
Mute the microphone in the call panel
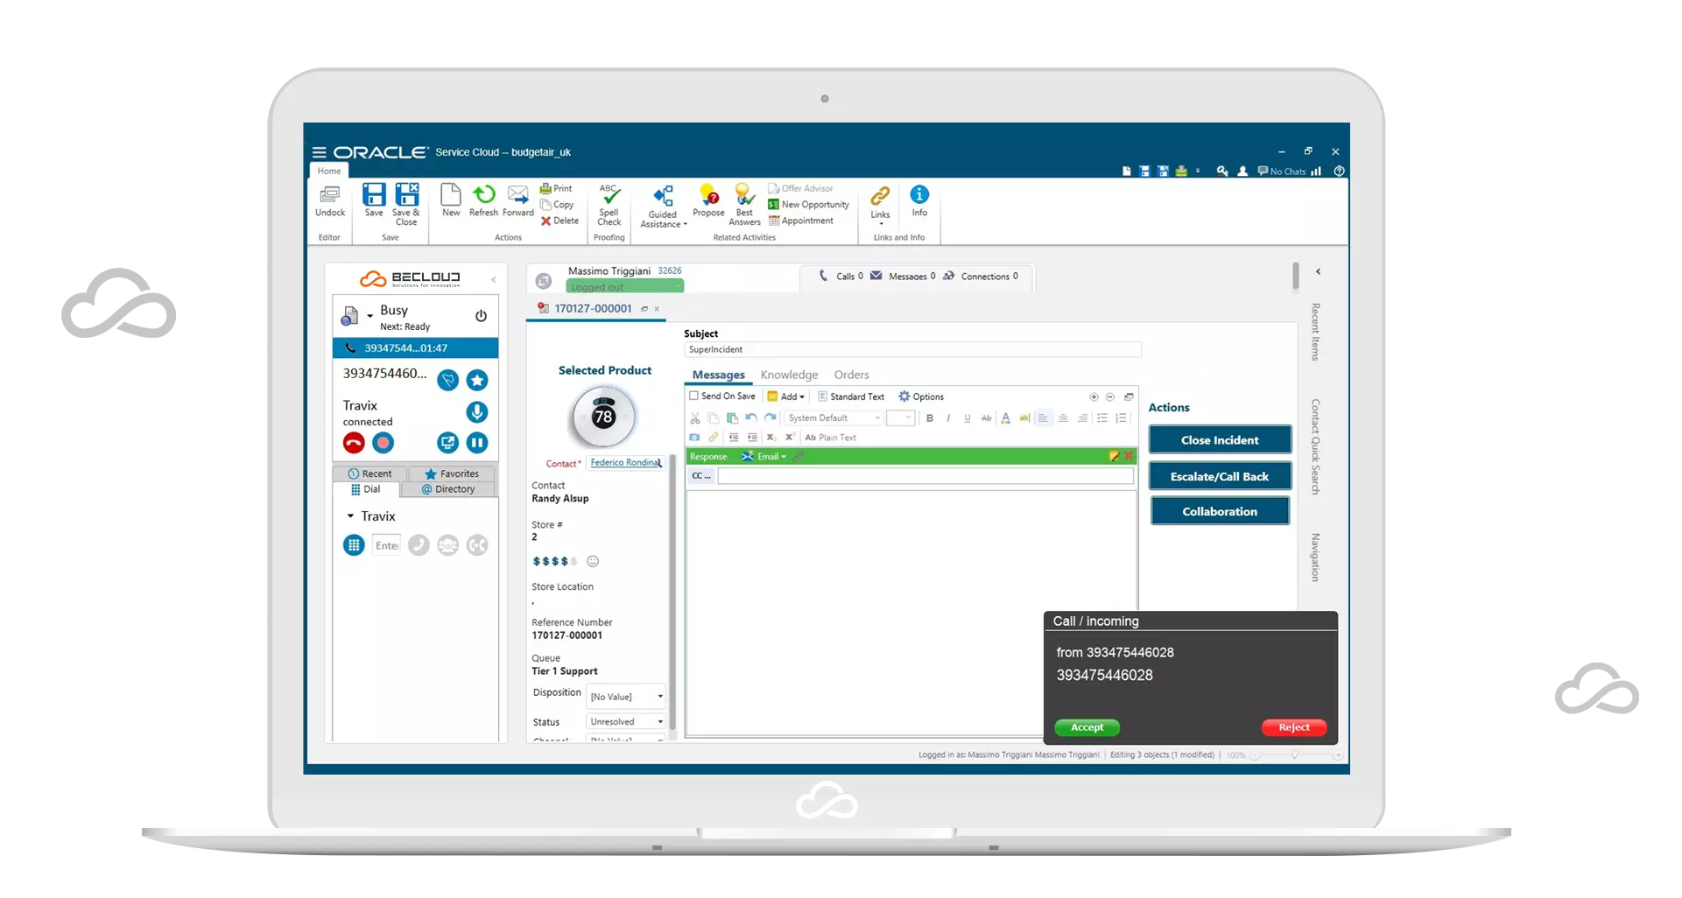point(477,412)
